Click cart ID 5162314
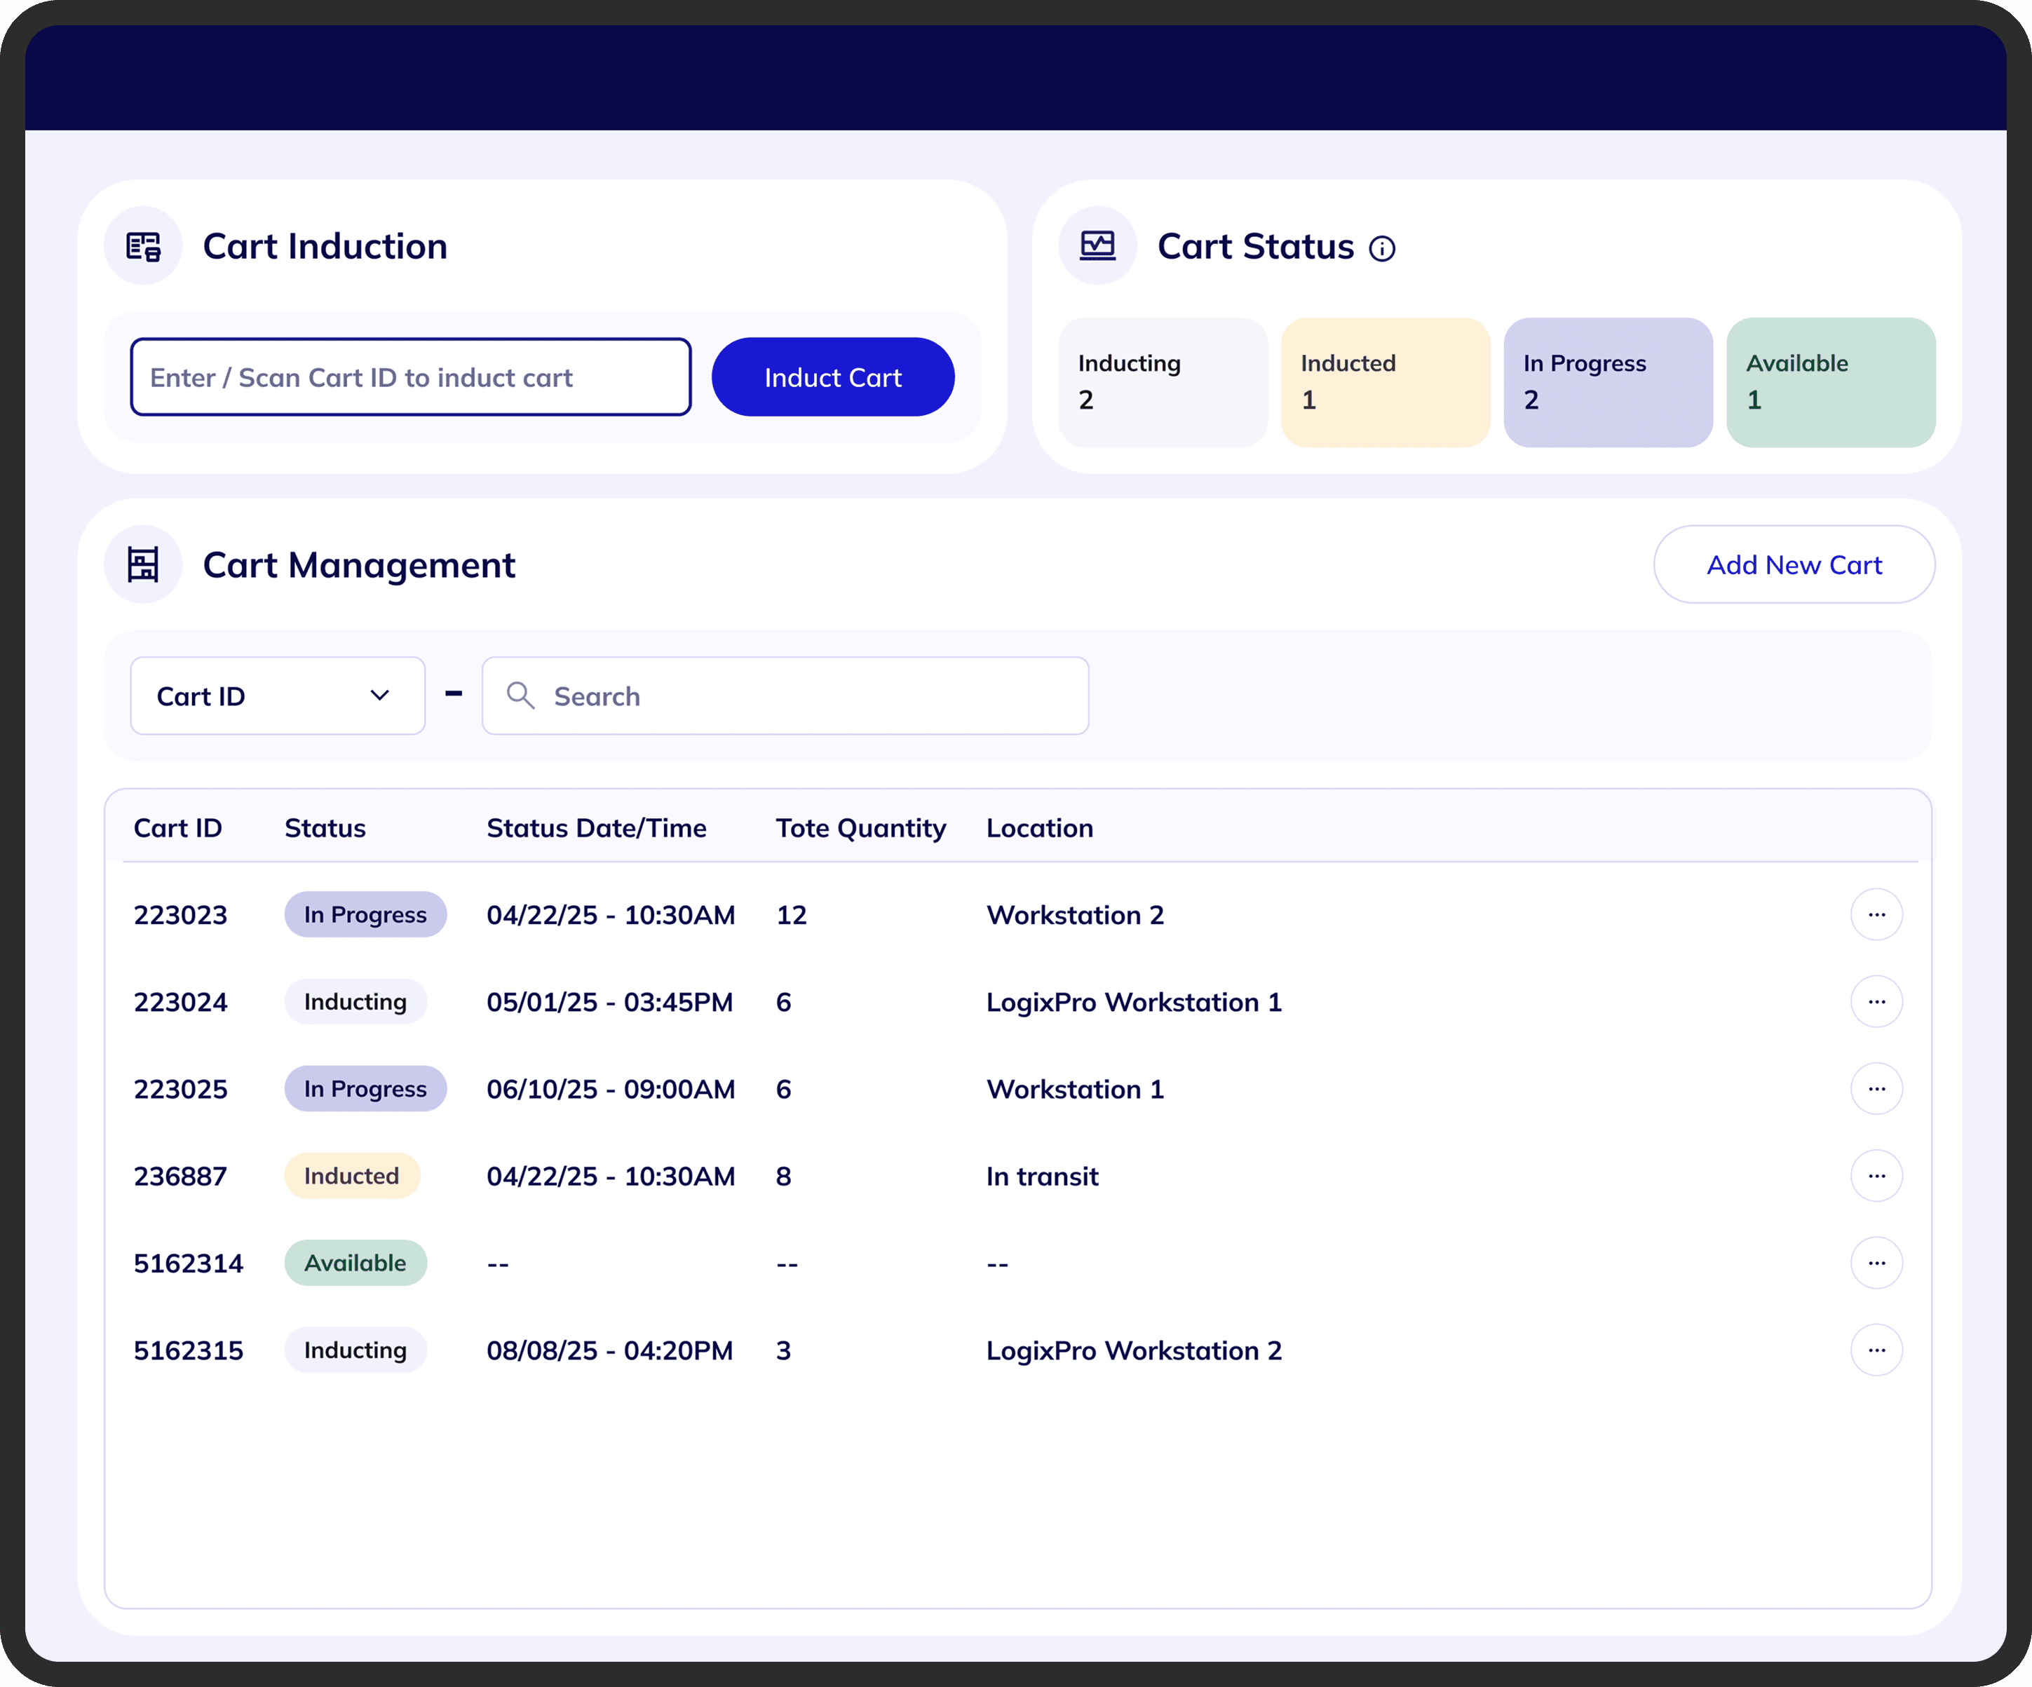 pyautogui.click(x=189, y=1263)
